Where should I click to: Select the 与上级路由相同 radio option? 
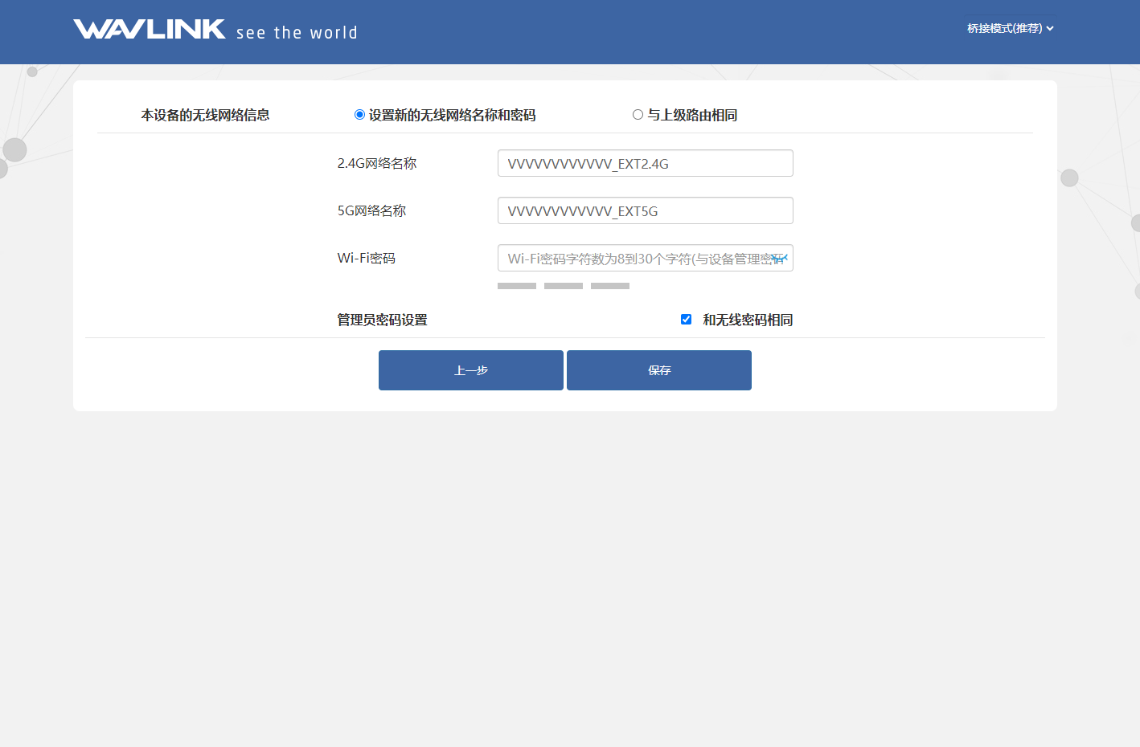(x=638, y=115)
